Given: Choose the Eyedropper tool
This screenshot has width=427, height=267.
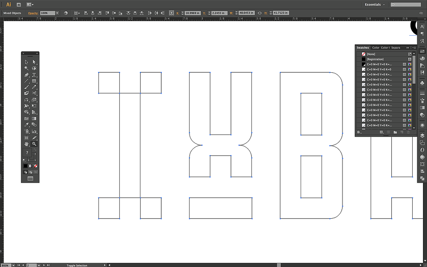Looking at the screenshot, I should click(27, 125).
